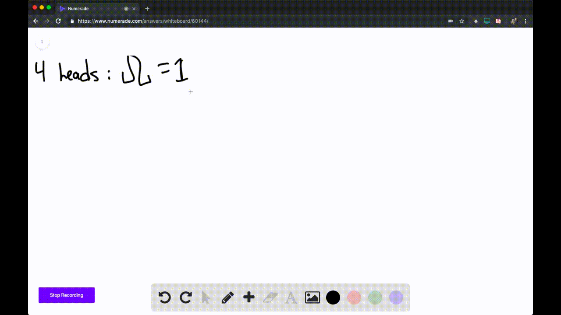Viewport: 561px width, 315px height.
Task: Bookmark this page with the star
Action: (462, 21)
